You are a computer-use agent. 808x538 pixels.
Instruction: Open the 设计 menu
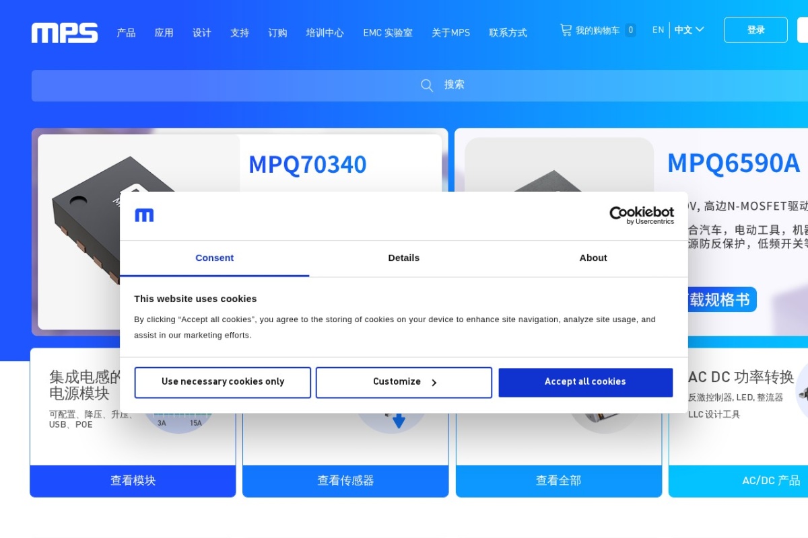pyautogui.click(x=202, y=32)
